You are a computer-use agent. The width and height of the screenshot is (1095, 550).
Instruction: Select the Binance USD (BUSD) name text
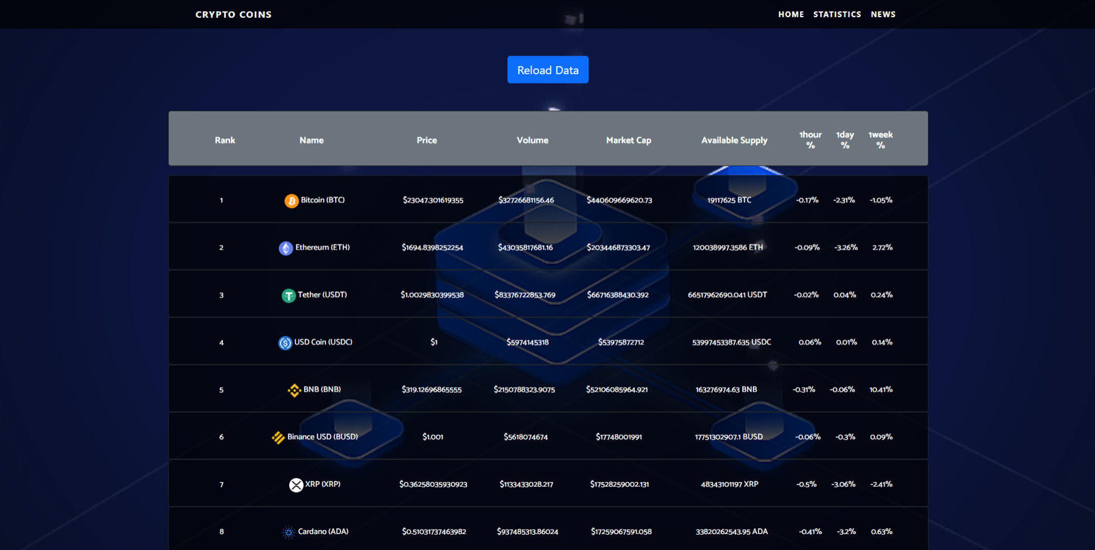[x=323, y=437]
